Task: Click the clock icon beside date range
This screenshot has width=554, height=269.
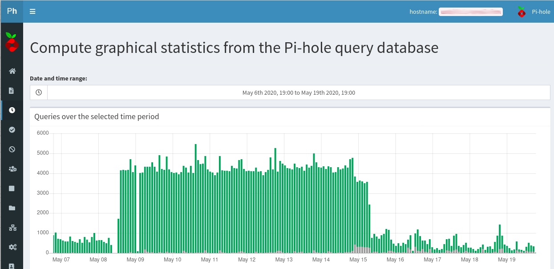Action: 39,93
